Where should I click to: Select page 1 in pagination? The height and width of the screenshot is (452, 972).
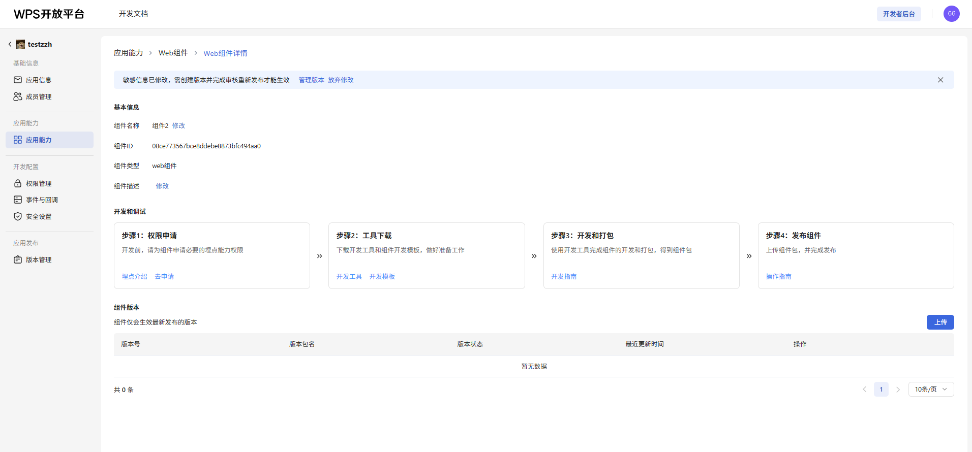coord(881,390)
